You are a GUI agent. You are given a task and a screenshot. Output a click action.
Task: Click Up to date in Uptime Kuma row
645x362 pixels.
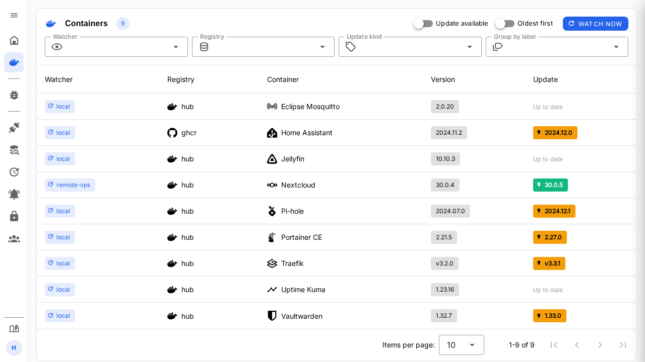click(x=548, y=290)
